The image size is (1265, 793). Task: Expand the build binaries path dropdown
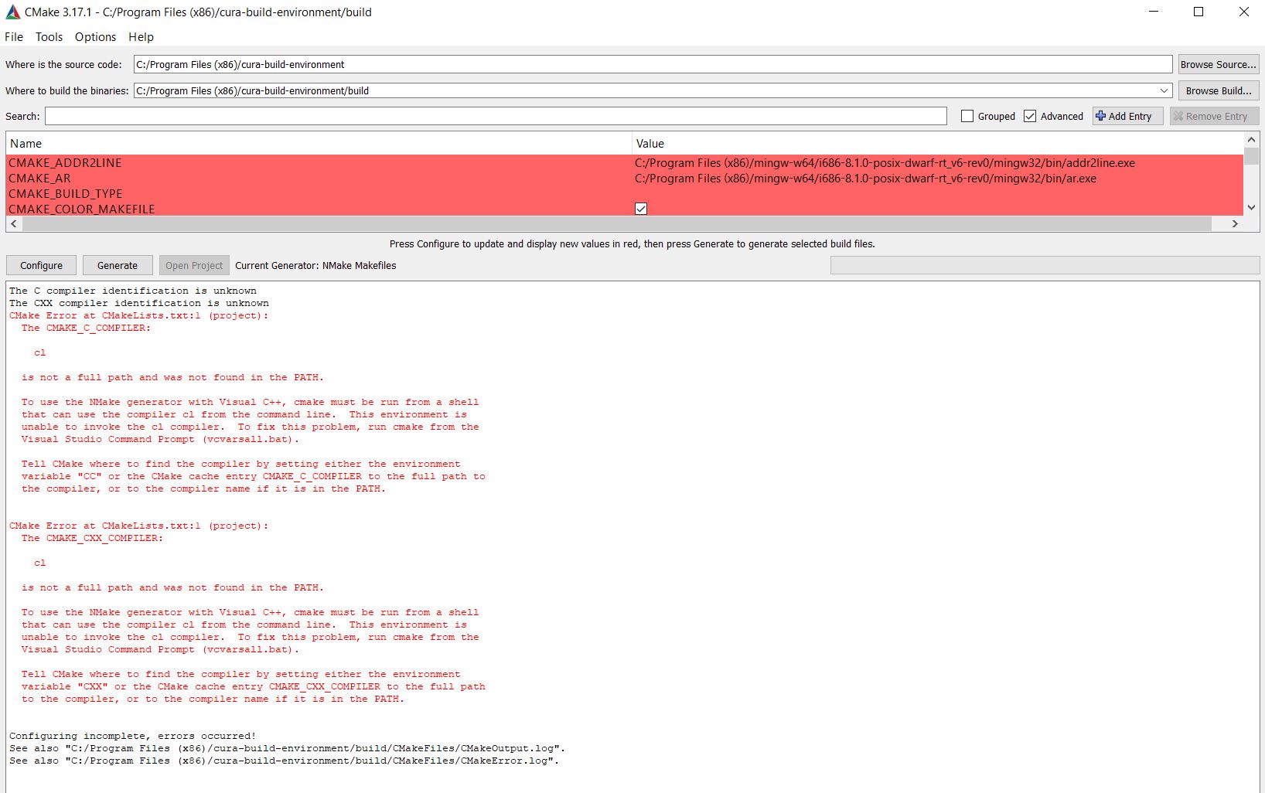[x=1164, y=90]
